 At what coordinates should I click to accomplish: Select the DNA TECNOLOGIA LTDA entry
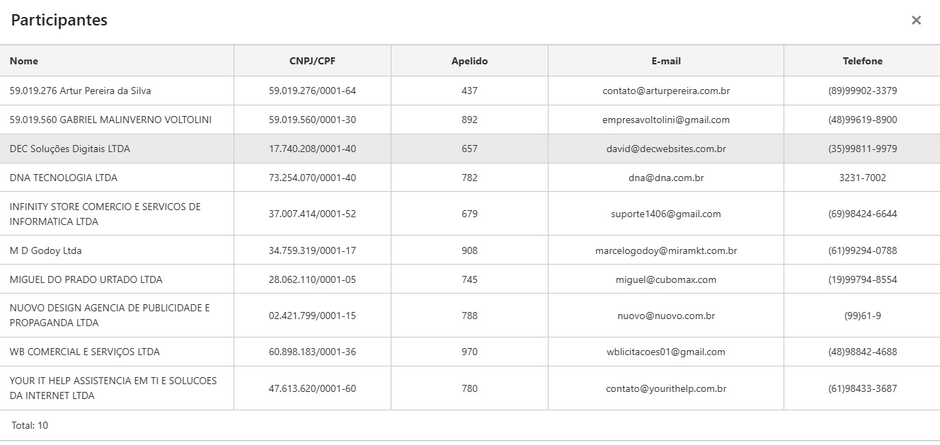64,178
